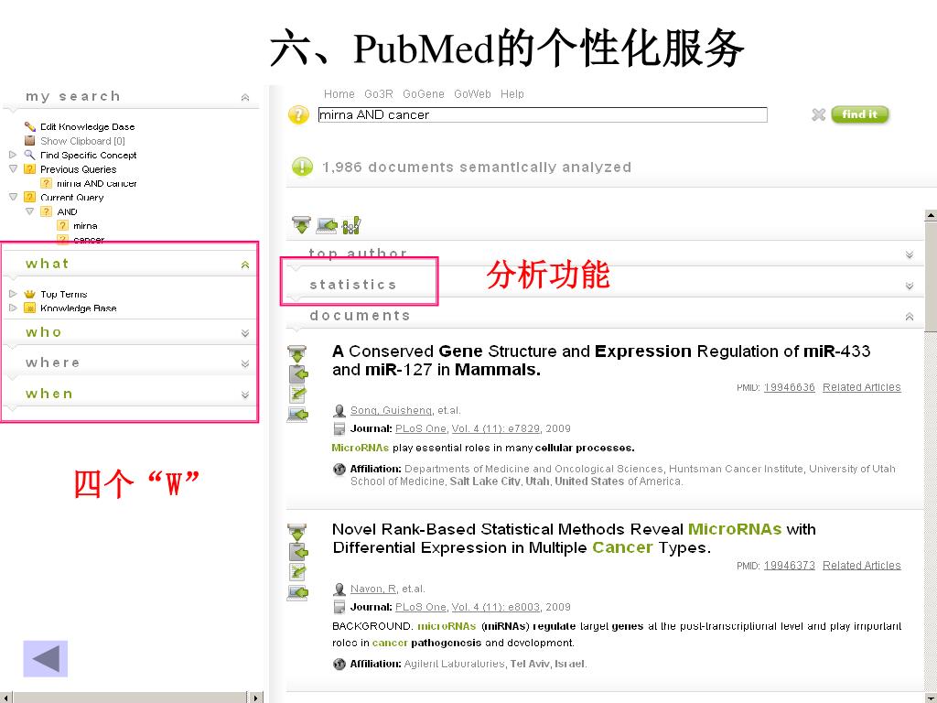Open the Go3R menu item
Viewport: 937px width, 703px height.
[x=378, y=94]
